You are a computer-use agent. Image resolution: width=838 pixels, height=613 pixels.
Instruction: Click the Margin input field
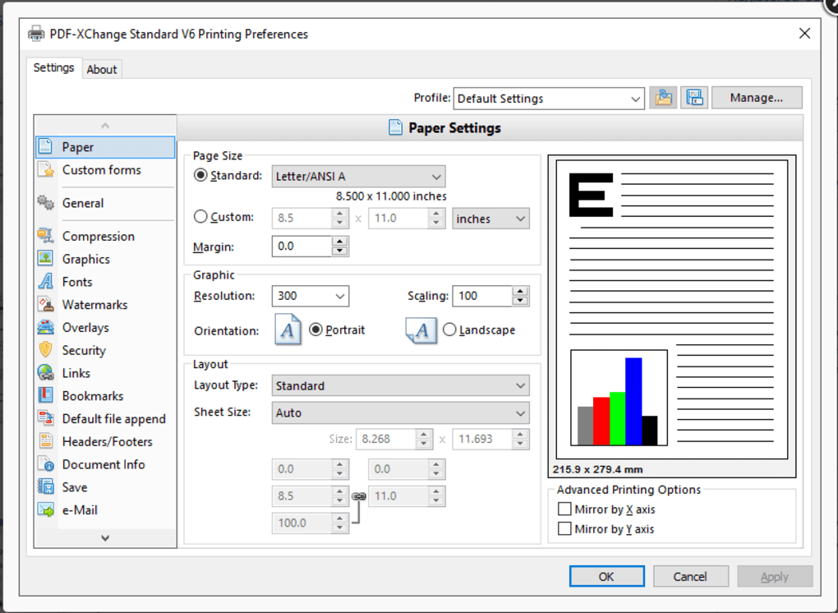coord(302,247)
